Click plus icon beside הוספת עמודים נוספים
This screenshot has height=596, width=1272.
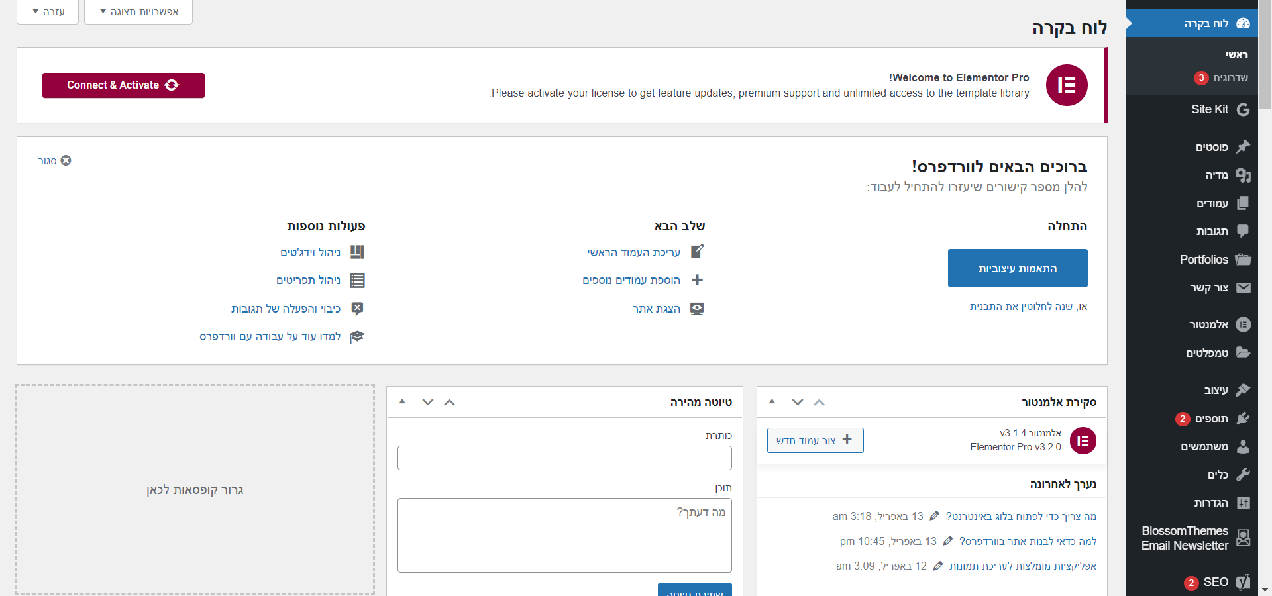pyautogui.click(x=697, y=280)
